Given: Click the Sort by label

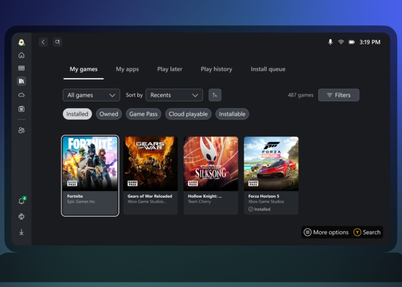Looking at the screenshot, I should click(x=134, y=95).
